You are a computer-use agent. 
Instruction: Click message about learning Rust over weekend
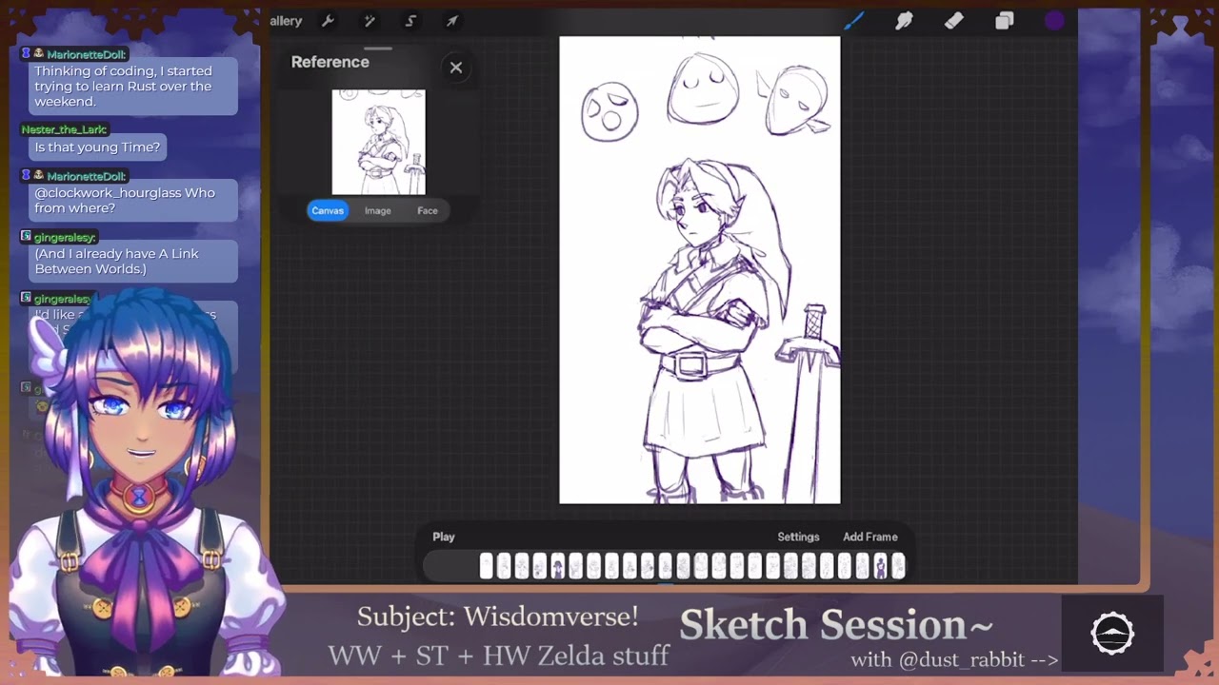pyautogui.click(x=132, y=87)
